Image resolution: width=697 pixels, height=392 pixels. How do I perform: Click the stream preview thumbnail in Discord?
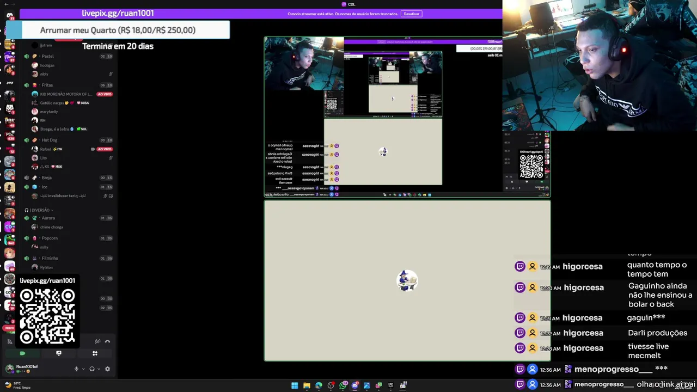tap(407, 117)
